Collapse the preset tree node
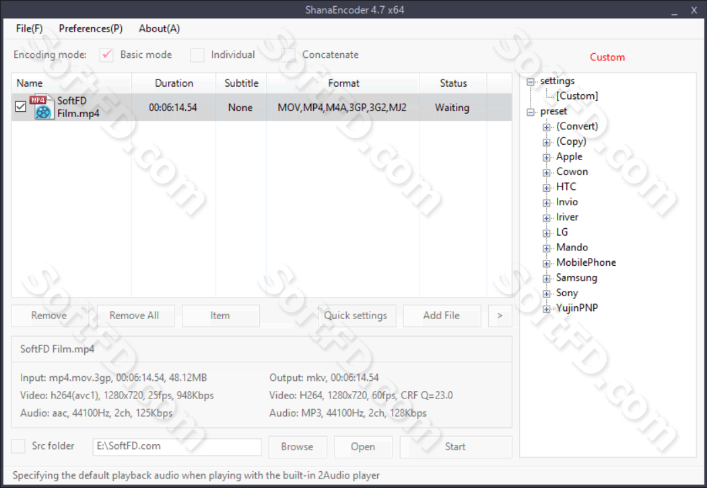This screenshot has width=707, height=488. pos(531,112)
